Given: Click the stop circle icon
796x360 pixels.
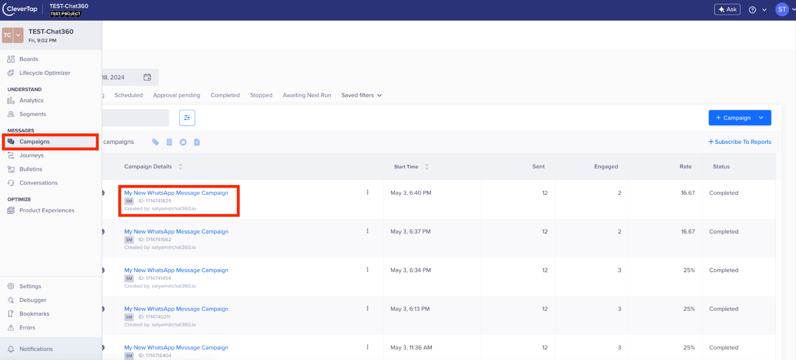Looking at the screenshot, I should click(x=183, y=142).
